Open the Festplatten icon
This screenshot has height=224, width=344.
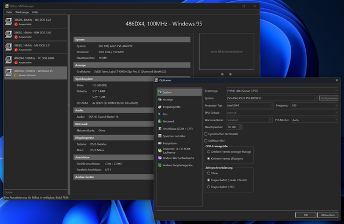click(x=160, y=143)
